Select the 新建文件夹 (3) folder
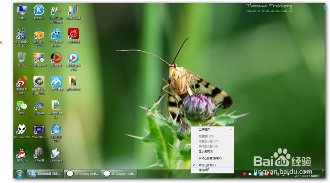 tap(56, 109)
